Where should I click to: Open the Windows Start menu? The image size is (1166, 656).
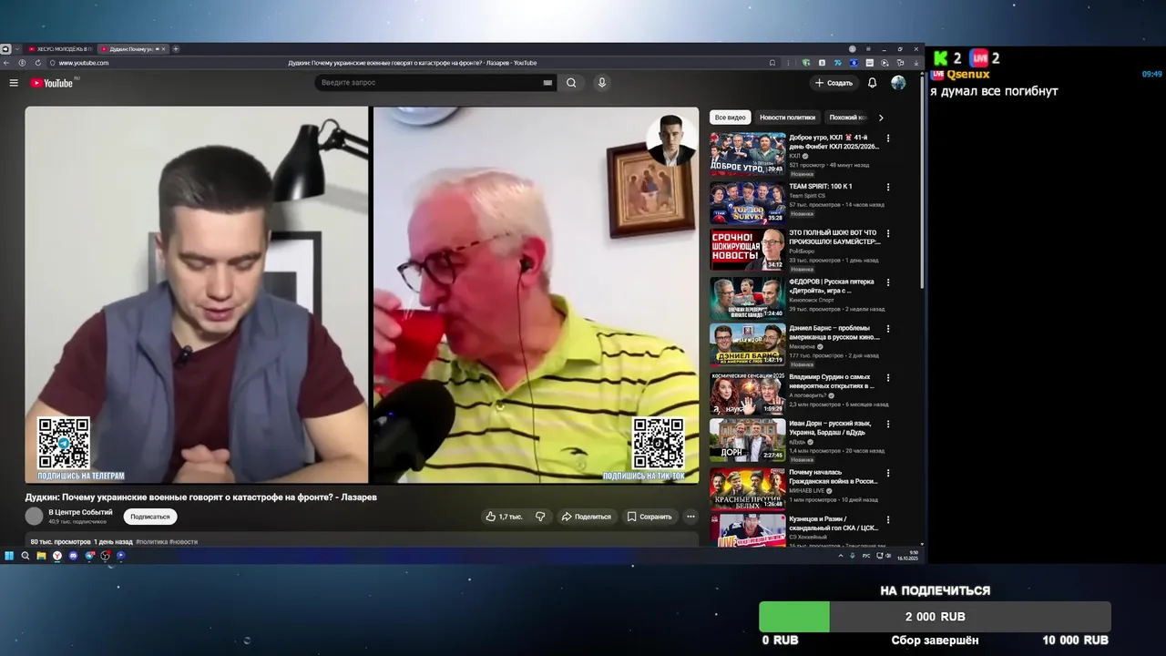[x=9, y=556]
